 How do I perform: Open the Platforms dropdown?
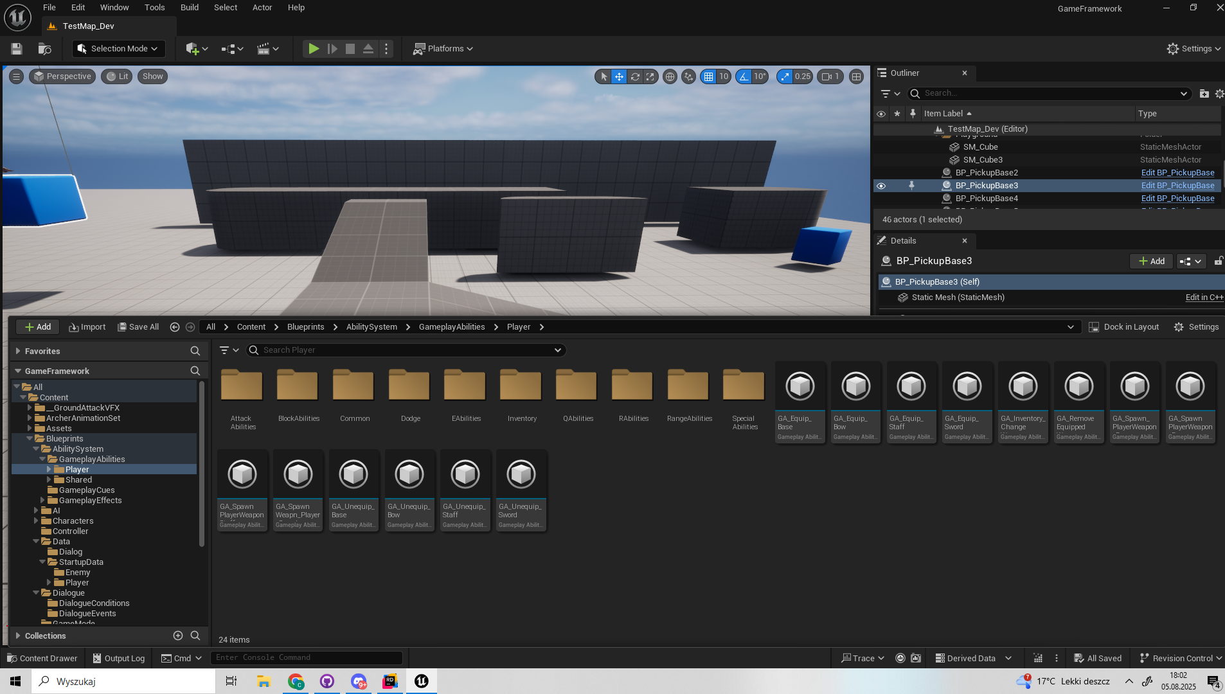(x=443, y=49)
